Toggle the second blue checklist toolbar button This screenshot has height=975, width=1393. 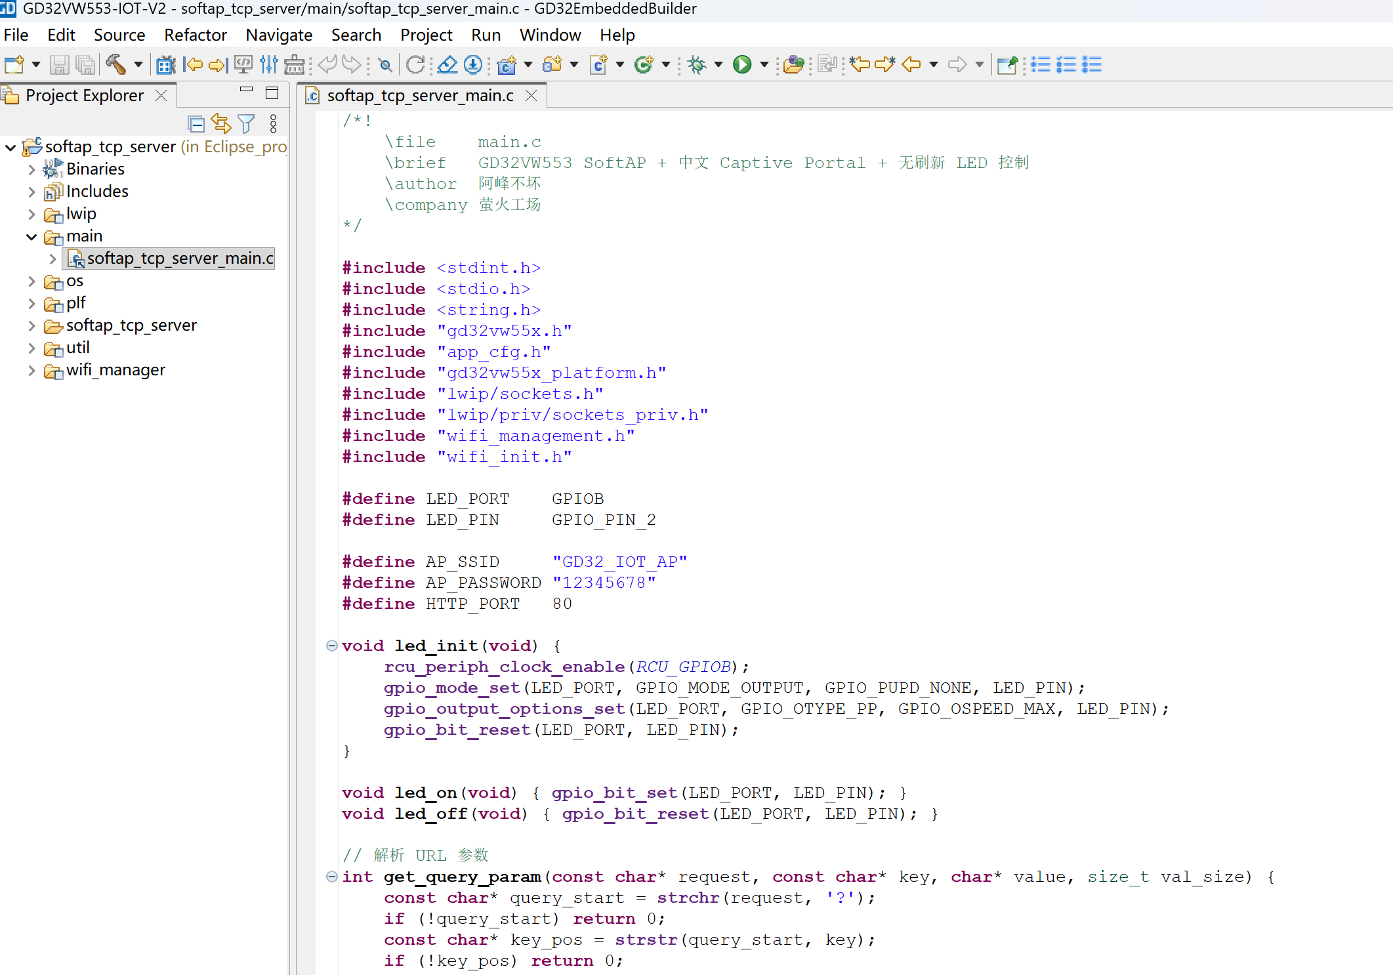[x=1066, y=64]
